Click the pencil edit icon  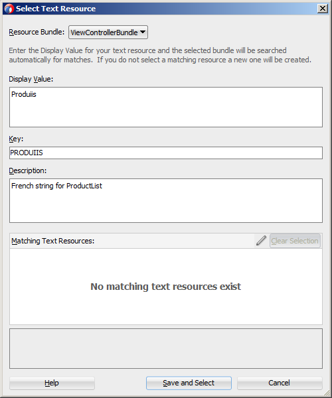[261, 240]
